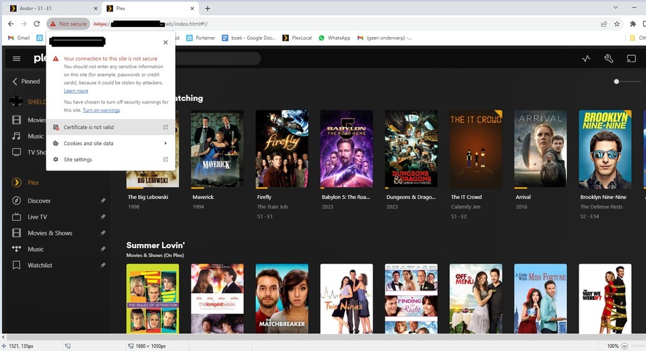646x351 pixels.
Task: Toggle pin for Movies & Shows
Action: pos(102,233)
